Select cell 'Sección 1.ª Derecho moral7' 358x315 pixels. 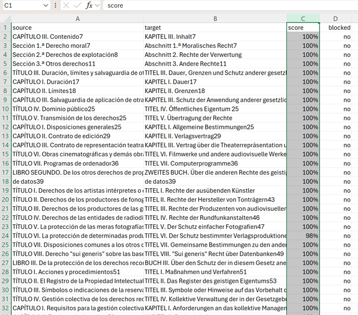[77, 46]
